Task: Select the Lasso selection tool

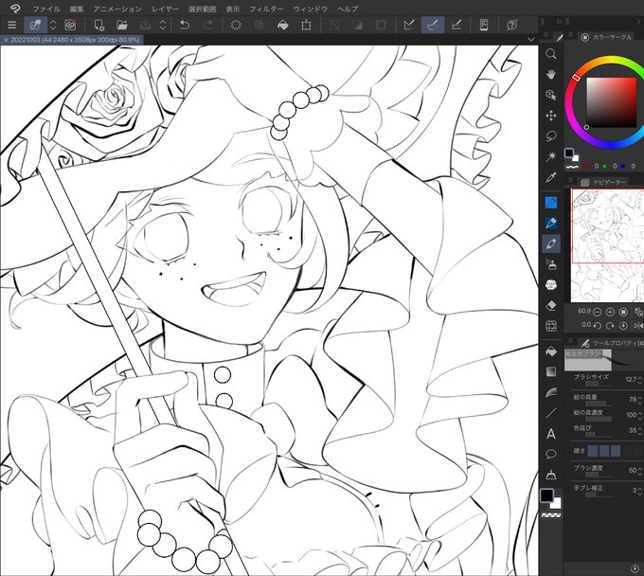Action: [x=551, y=136]
